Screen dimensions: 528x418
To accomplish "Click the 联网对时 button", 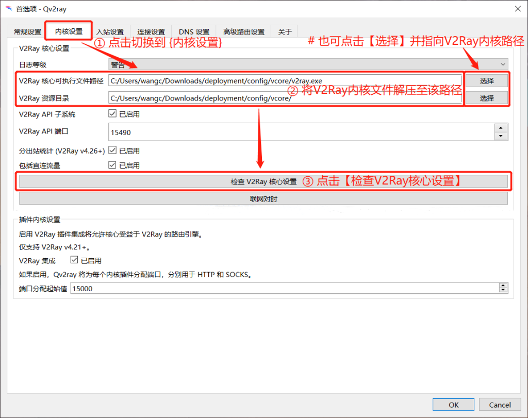I will click(x=263, y=199).
